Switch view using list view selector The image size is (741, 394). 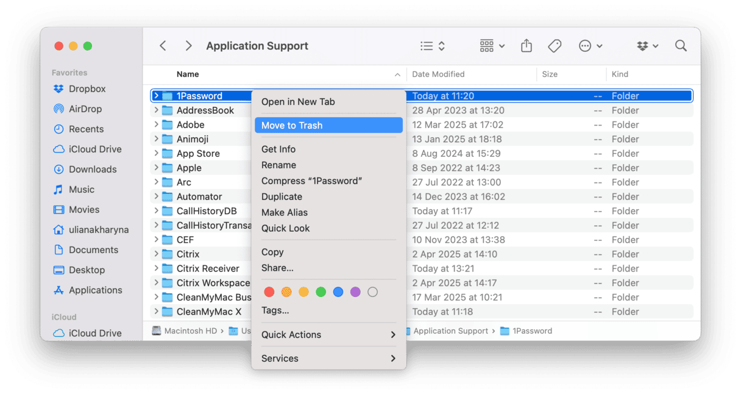(433, 46)
